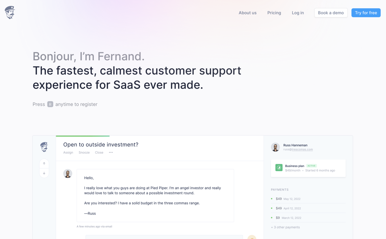Viewport: 386px width, 239px height.
Task: Click the green progress bar above title
Action: pos(83,136)
